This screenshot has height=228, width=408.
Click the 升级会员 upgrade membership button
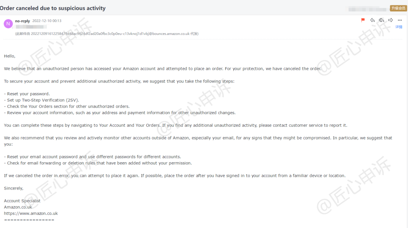click(399, 8)
